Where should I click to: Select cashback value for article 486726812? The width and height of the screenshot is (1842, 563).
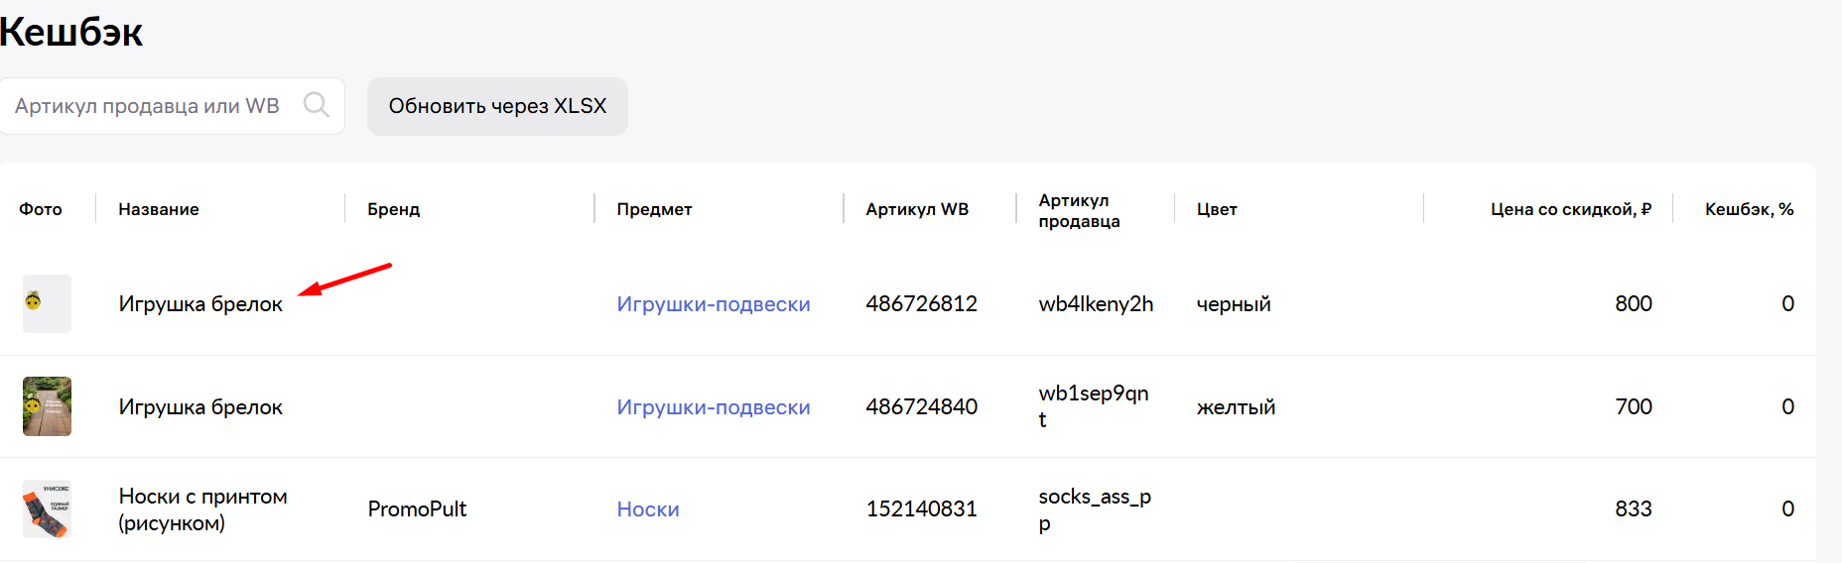point(1787,304)
